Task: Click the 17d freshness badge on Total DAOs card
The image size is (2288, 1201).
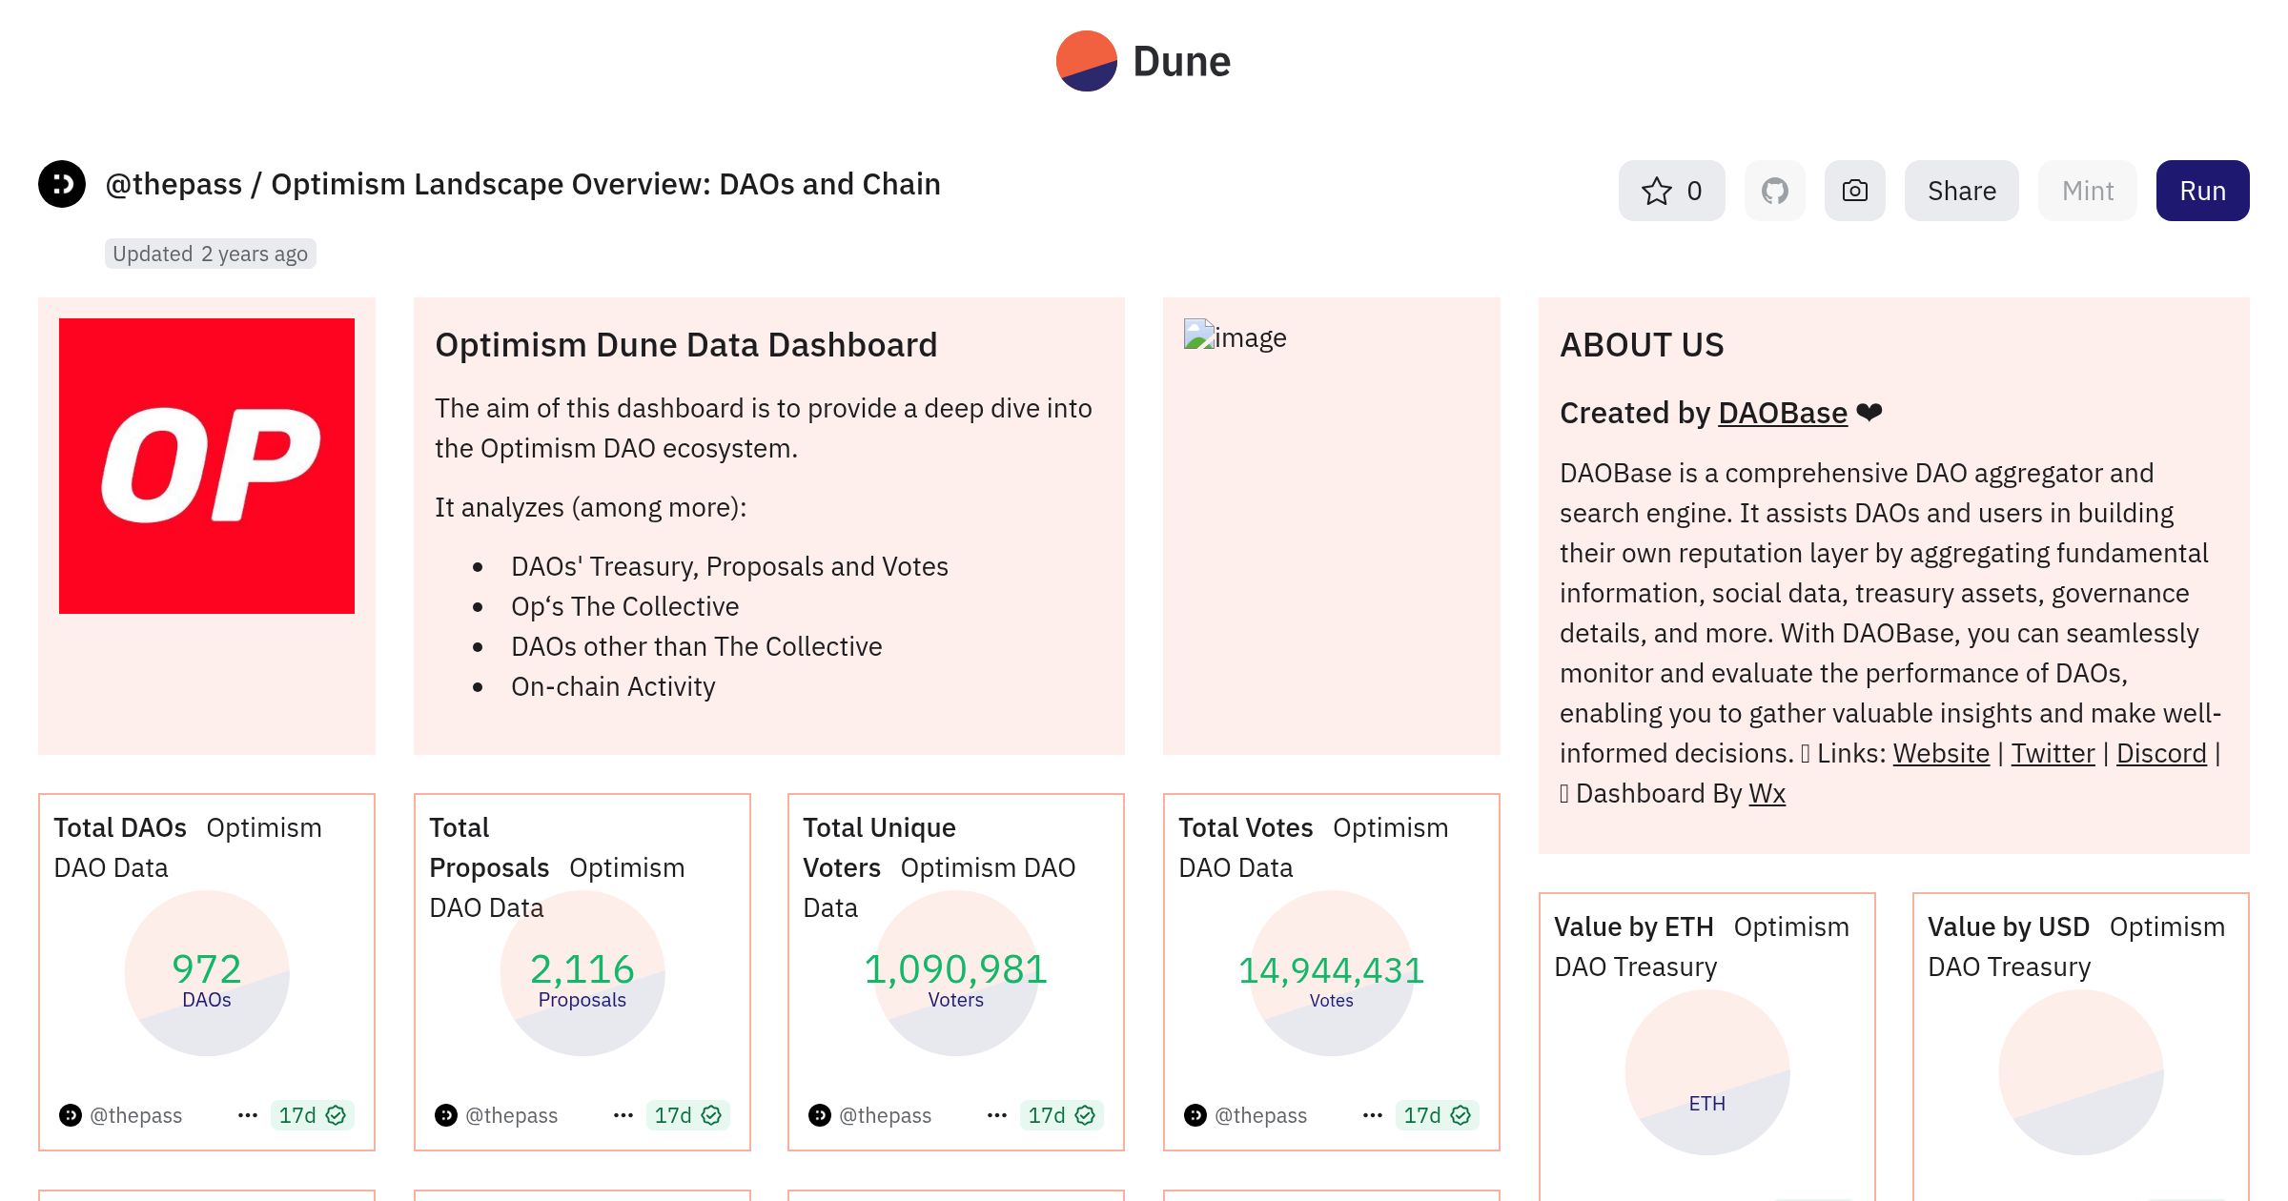Action: (312, 1115)
